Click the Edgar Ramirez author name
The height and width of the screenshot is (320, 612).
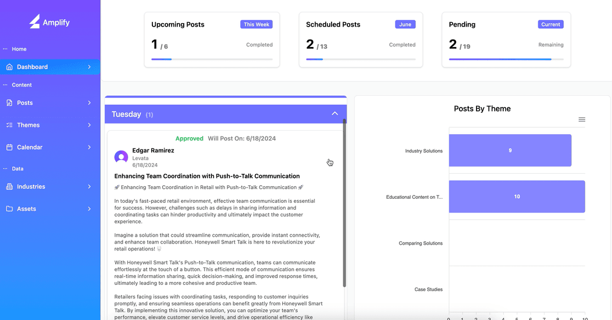(153, 151)
